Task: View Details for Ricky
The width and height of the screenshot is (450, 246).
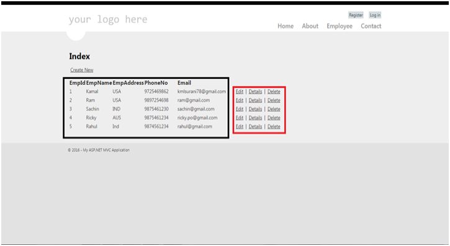Action: (x=255, y=118)
